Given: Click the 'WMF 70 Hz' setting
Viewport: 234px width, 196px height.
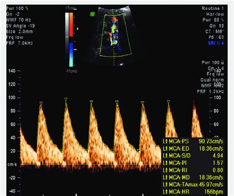Looking at the screenshot, I should (x=18, y=20).
